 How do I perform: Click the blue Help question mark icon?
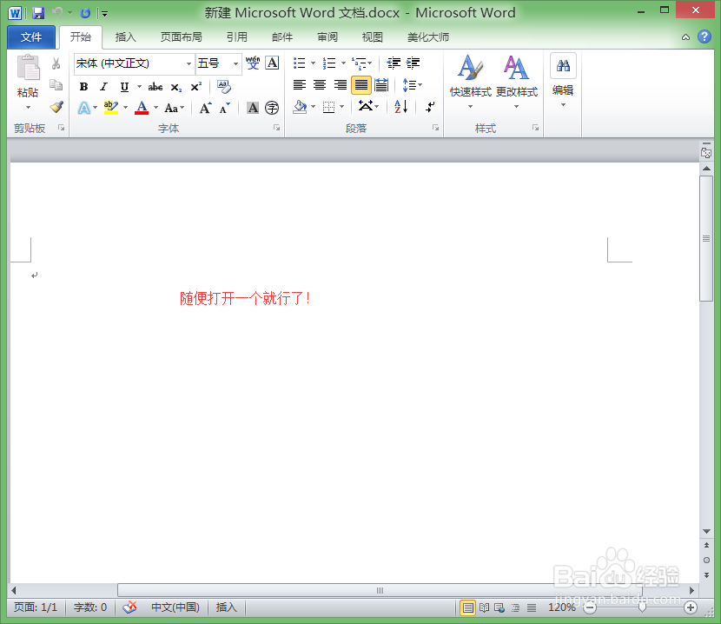[704, 37]
